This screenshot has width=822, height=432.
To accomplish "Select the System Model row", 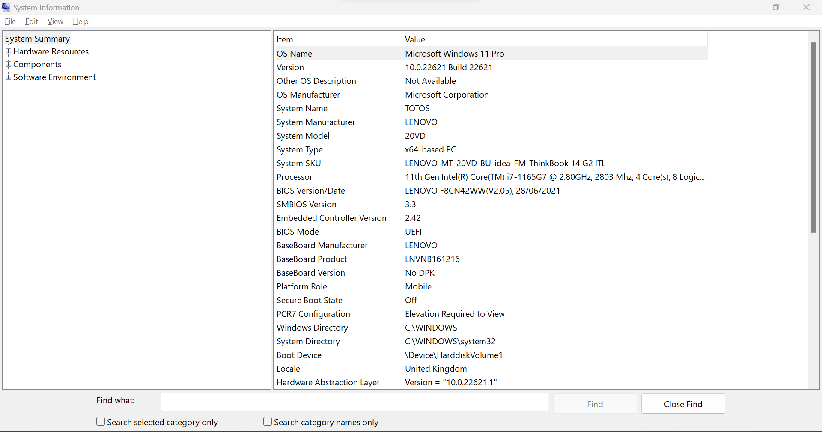I will point(491,136).
